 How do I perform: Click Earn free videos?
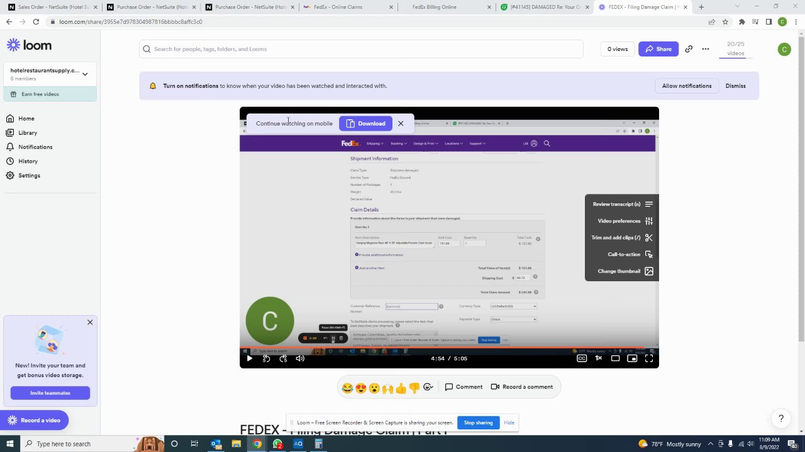[x=50, y=94]
